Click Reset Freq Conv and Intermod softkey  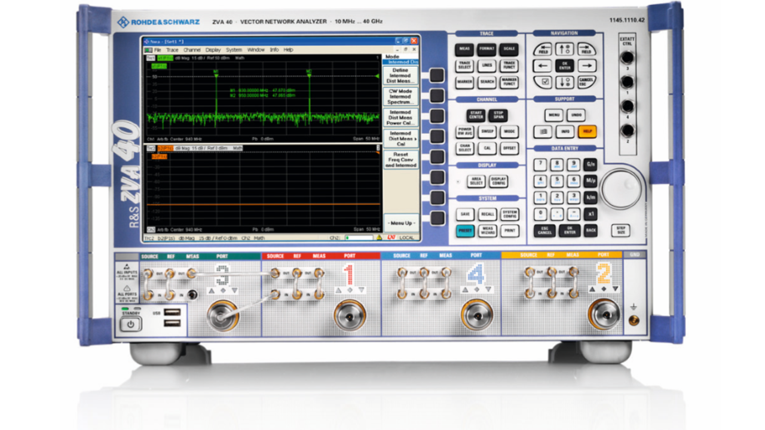click(x=400, y=160)
